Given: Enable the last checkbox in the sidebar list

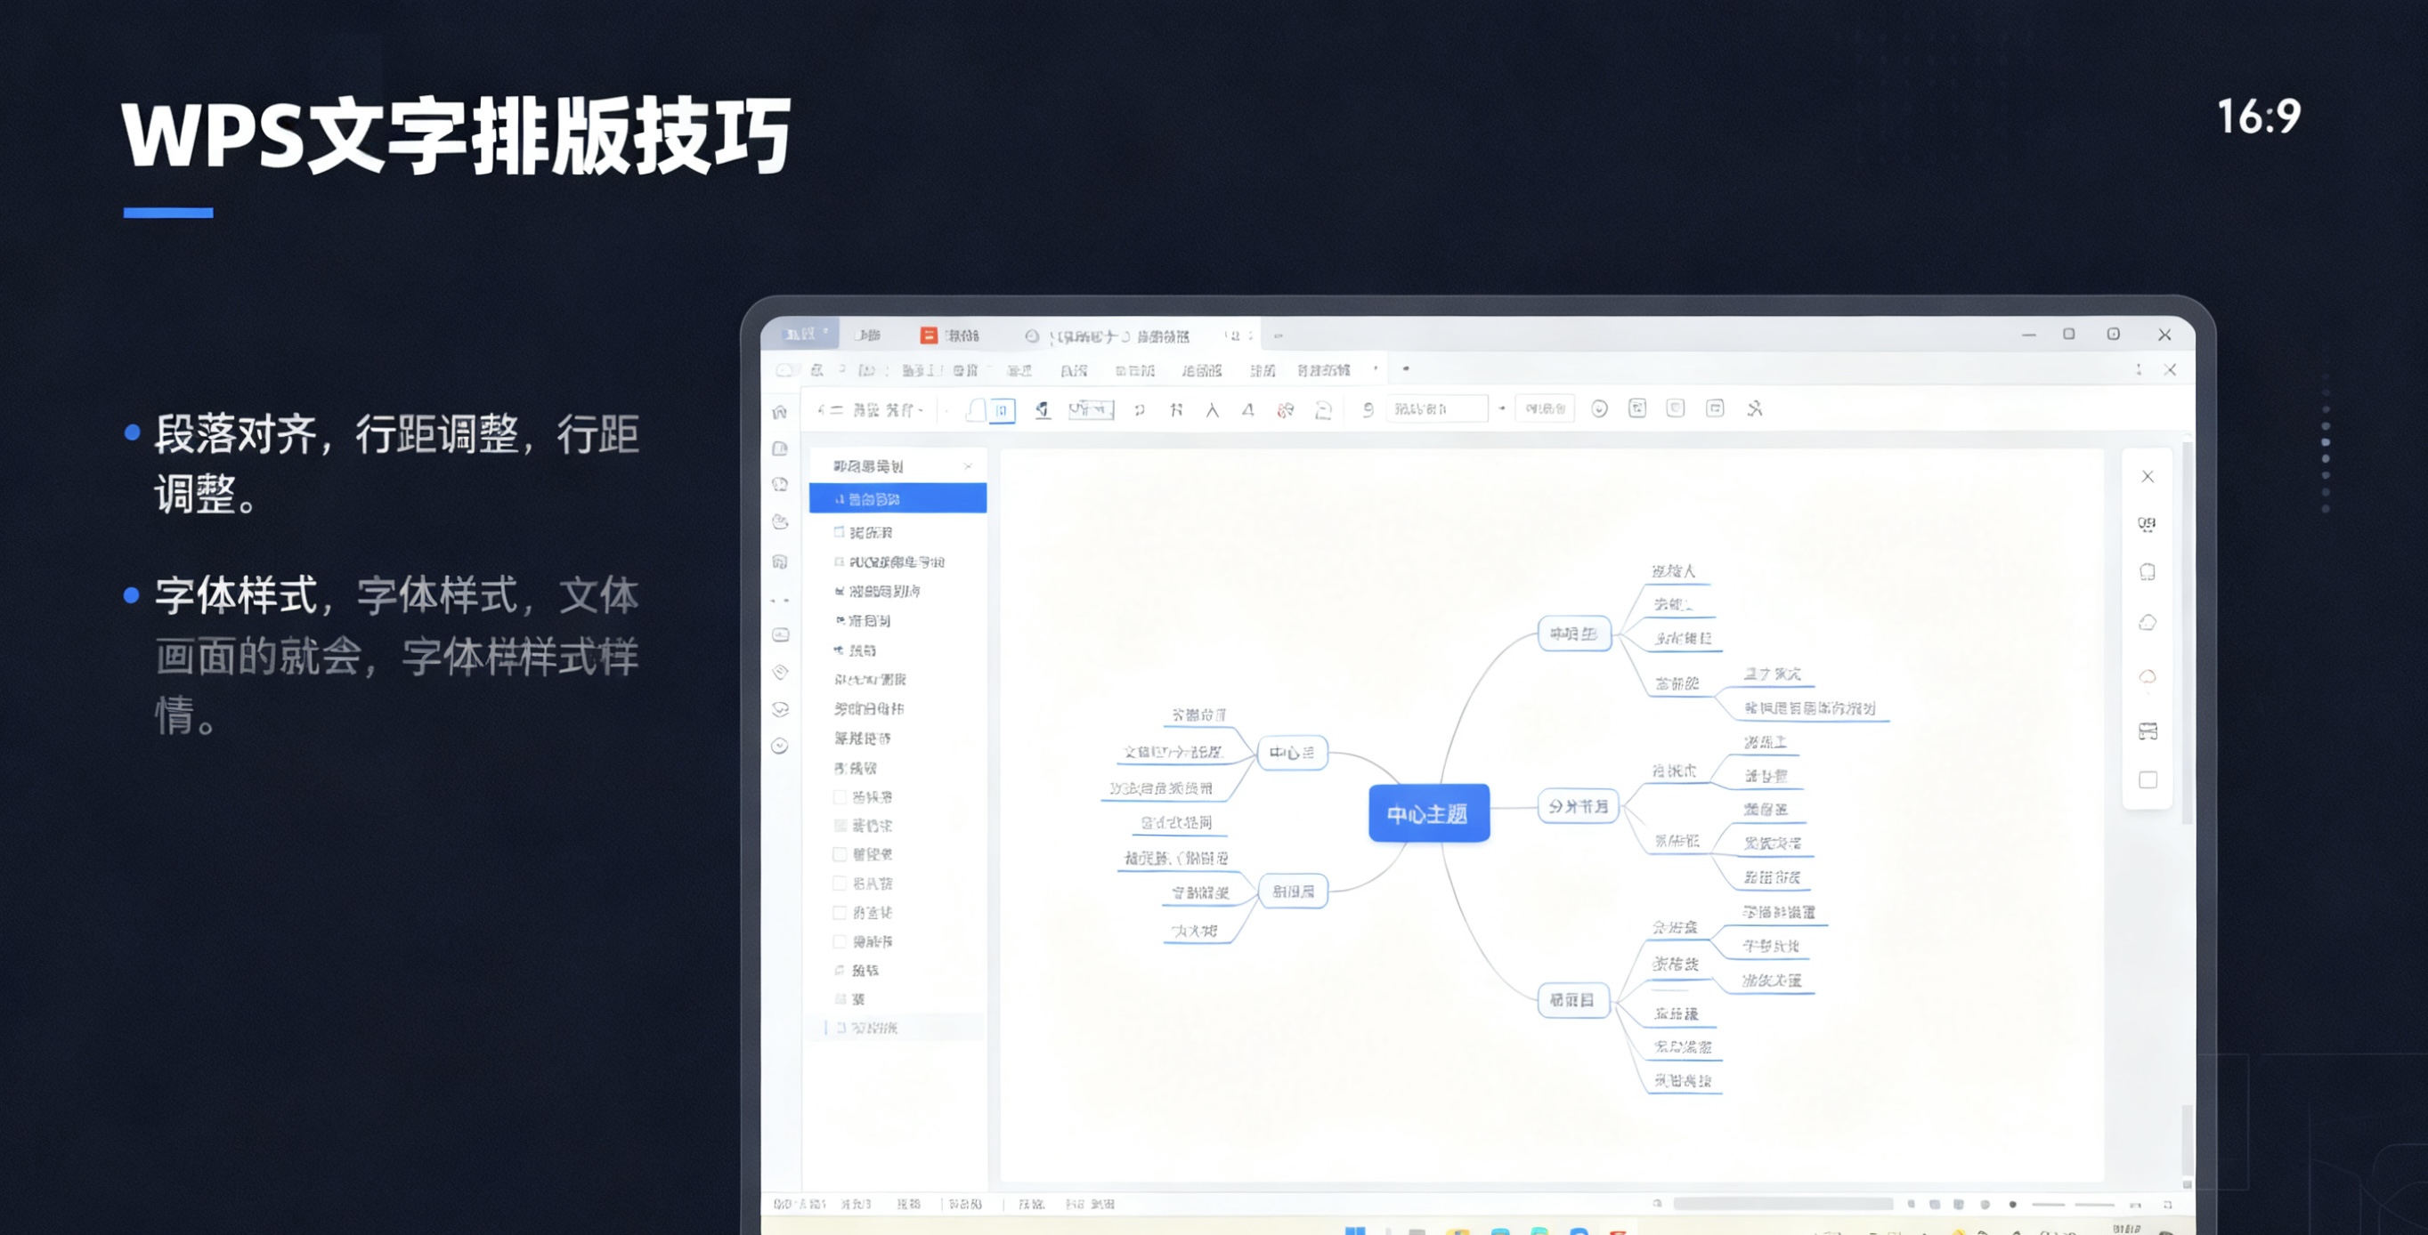Looking at the screenshot, I should (x=839, y=941).
